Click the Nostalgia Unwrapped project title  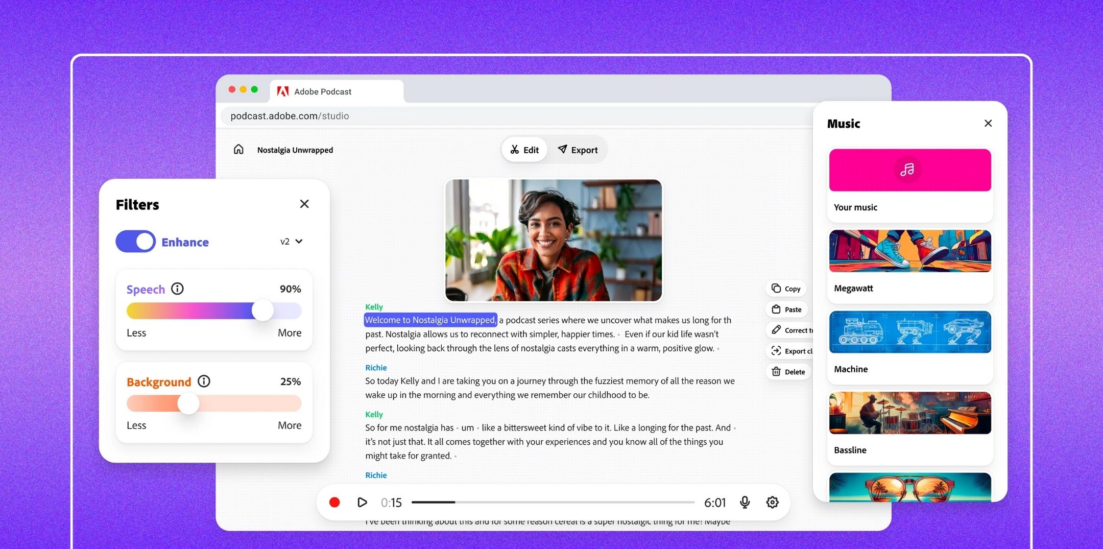295,150
